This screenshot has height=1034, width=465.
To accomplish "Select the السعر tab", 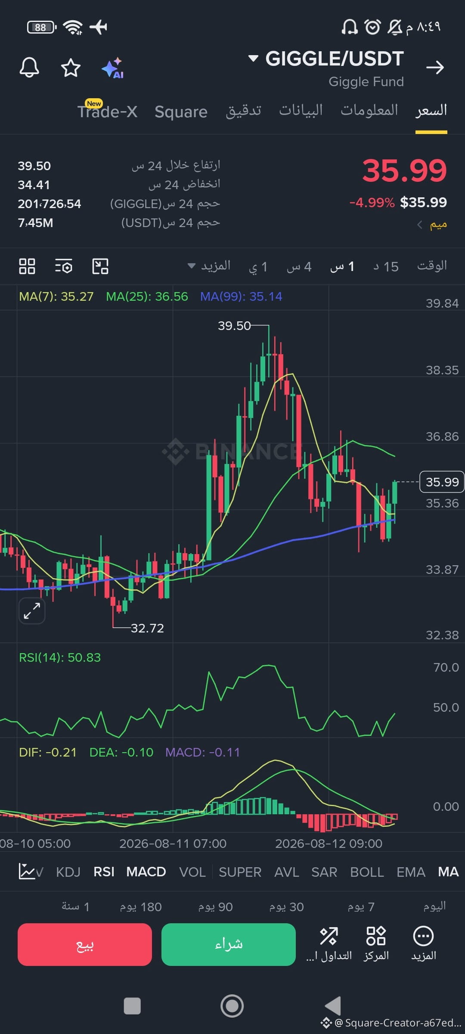I will pyautogui.click(x=431, y=111).
